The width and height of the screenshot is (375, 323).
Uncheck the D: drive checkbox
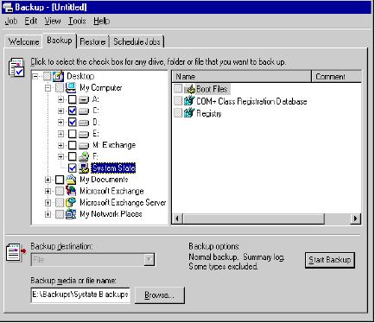[x=72, y=123]
